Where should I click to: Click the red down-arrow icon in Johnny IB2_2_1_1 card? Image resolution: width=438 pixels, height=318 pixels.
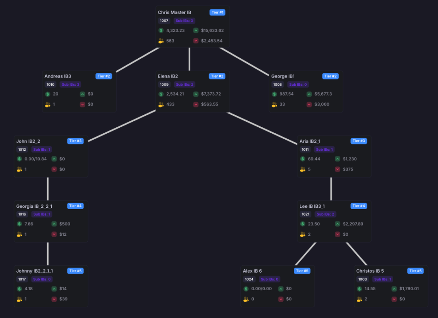click(x=54, y=299)
